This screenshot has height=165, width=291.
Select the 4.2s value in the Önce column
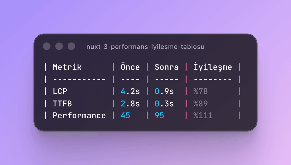(x=130, y=91)
